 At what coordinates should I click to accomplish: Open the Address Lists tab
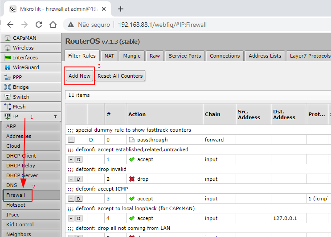pos(265,56)
